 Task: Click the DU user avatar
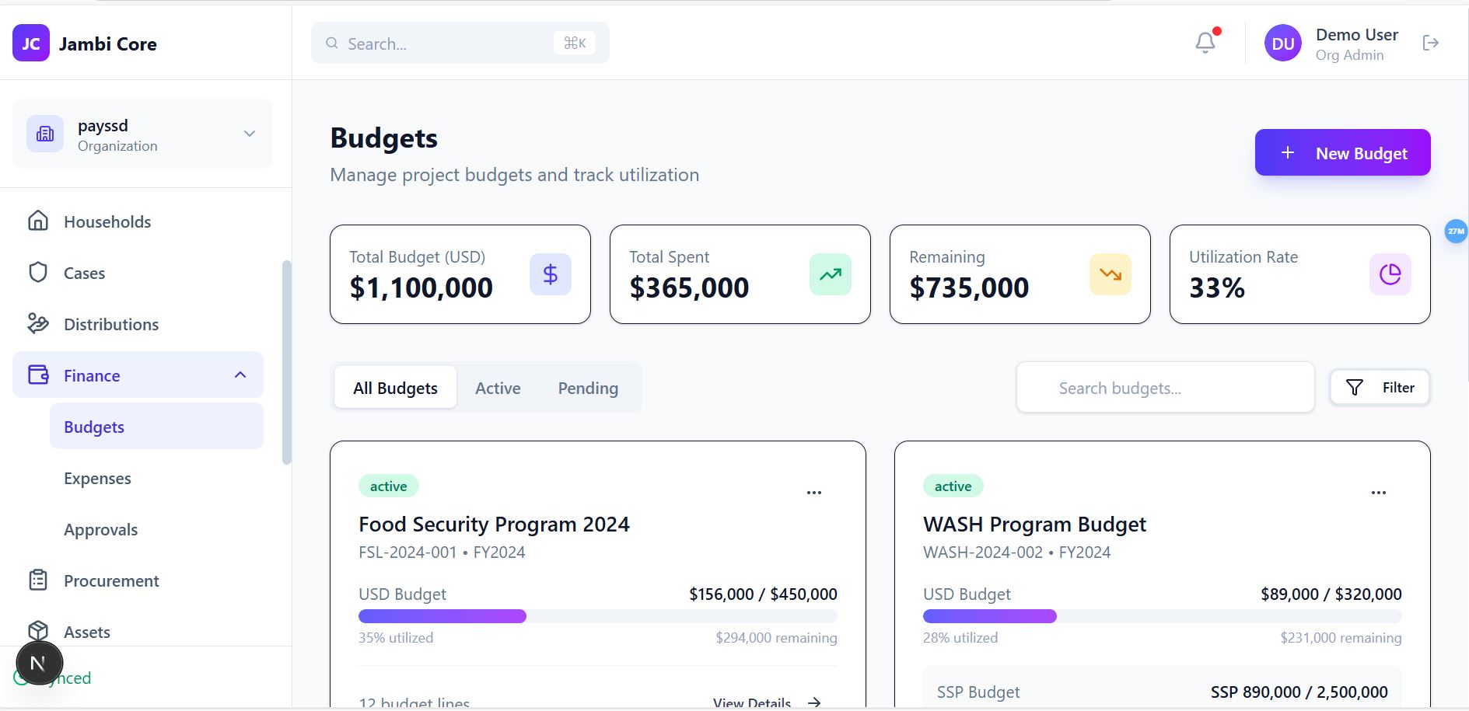[1282, 44]
